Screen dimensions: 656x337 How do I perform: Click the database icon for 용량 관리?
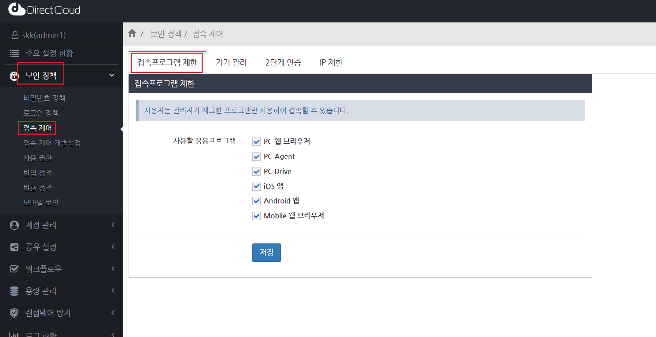tap(15, 291)
